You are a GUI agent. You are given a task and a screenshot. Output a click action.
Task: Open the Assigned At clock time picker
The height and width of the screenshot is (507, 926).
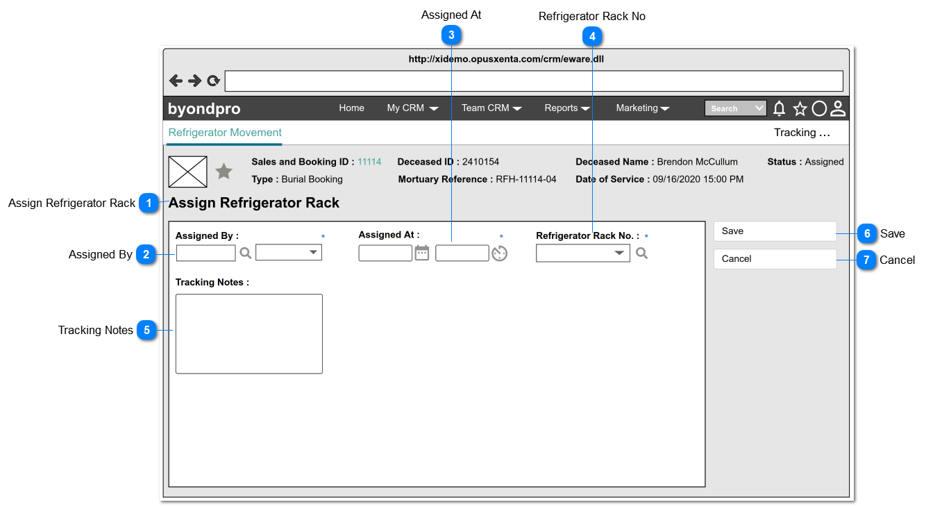(500, 253)
